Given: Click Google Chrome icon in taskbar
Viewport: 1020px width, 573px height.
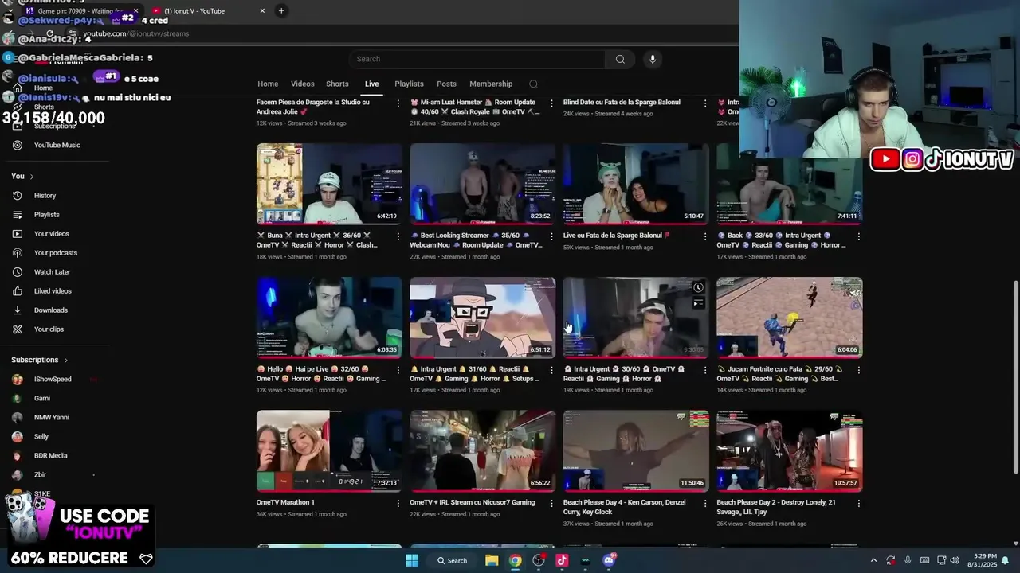Looking at the screenshot, I should pyautogui.click(x=516, y=560).
